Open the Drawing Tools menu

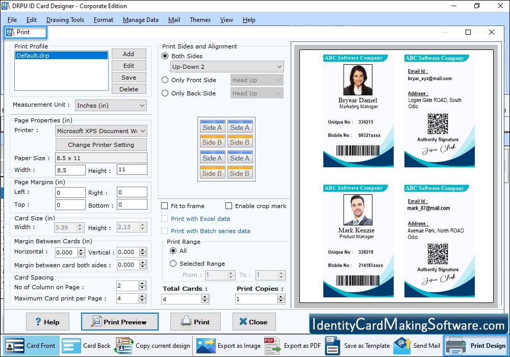65,20
